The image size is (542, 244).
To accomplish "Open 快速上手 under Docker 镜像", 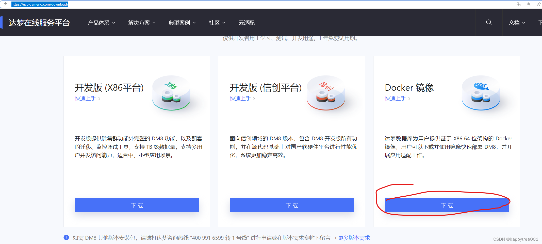I will (x=398, y=99).
